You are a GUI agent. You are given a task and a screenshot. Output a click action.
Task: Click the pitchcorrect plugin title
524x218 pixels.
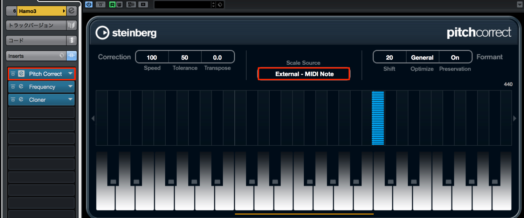pyautogui.click(x=479, y=33)
